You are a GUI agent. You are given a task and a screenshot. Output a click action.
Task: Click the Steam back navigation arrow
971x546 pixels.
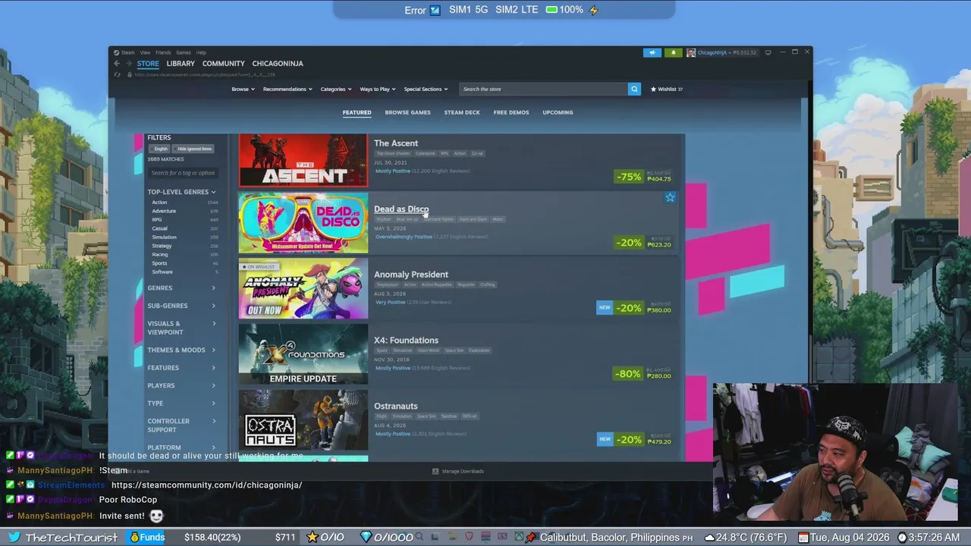click(117, 64)
